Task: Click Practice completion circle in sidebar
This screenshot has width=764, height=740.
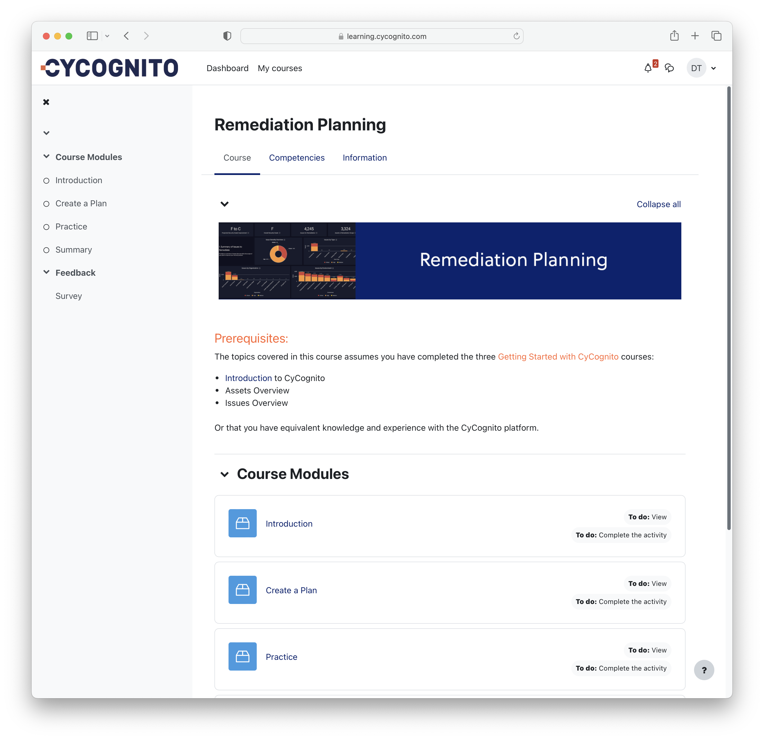Action: click(46, 227)
